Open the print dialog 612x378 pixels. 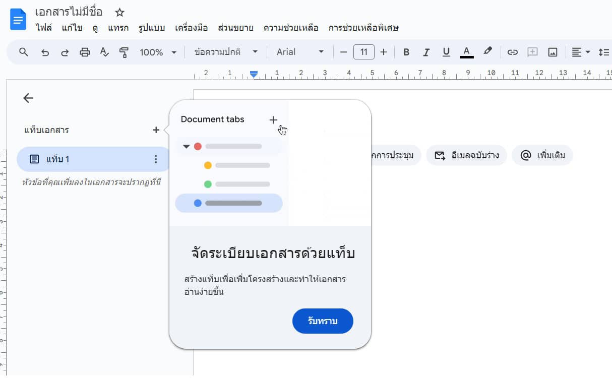[x=85, y=52]
